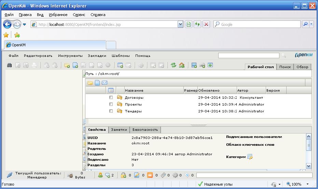Viewport: 318px width, 189px height.
Task: Switch to the Поиск tab
Action: tap(285, 67)
